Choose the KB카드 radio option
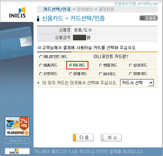Screen dimensions: 163x156 point(71,65)
